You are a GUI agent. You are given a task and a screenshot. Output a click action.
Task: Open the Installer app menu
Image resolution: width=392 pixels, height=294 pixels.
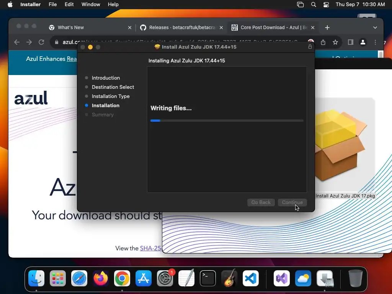click(x=30, y=5)
